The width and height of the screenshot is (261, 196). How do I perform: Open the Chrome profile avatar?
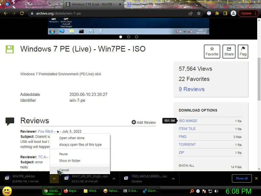pos(233,13)
